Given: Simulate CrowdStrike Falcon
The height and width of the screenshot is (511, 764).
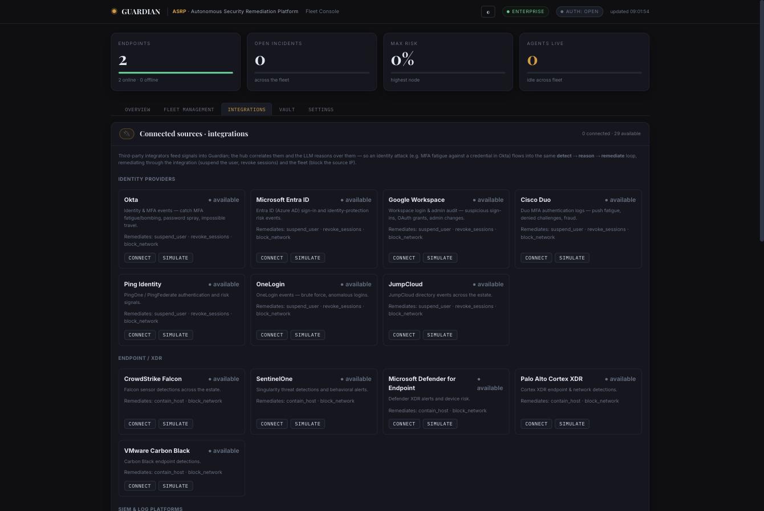Looking at the screenshot, I should click(x=176, y=424).
